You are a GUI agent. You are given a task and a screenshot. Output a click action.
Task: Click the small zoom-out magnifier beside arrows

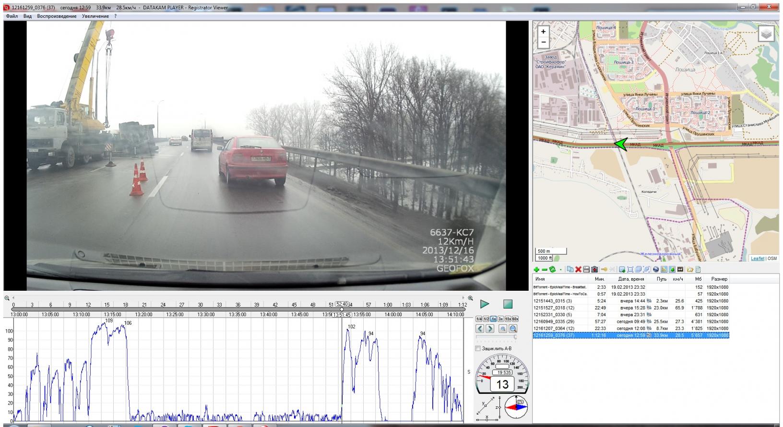tap(503, 329)
